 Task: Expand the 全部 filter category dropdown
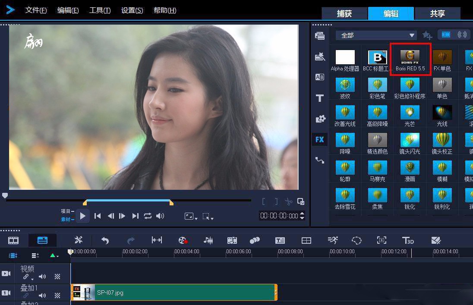click(x=412, y=35)
